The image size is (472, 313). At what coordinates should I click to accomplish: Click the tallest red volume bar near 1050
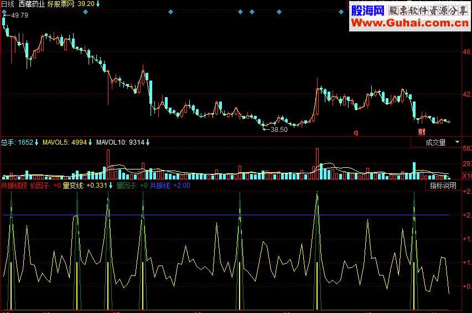click(317, 164)
